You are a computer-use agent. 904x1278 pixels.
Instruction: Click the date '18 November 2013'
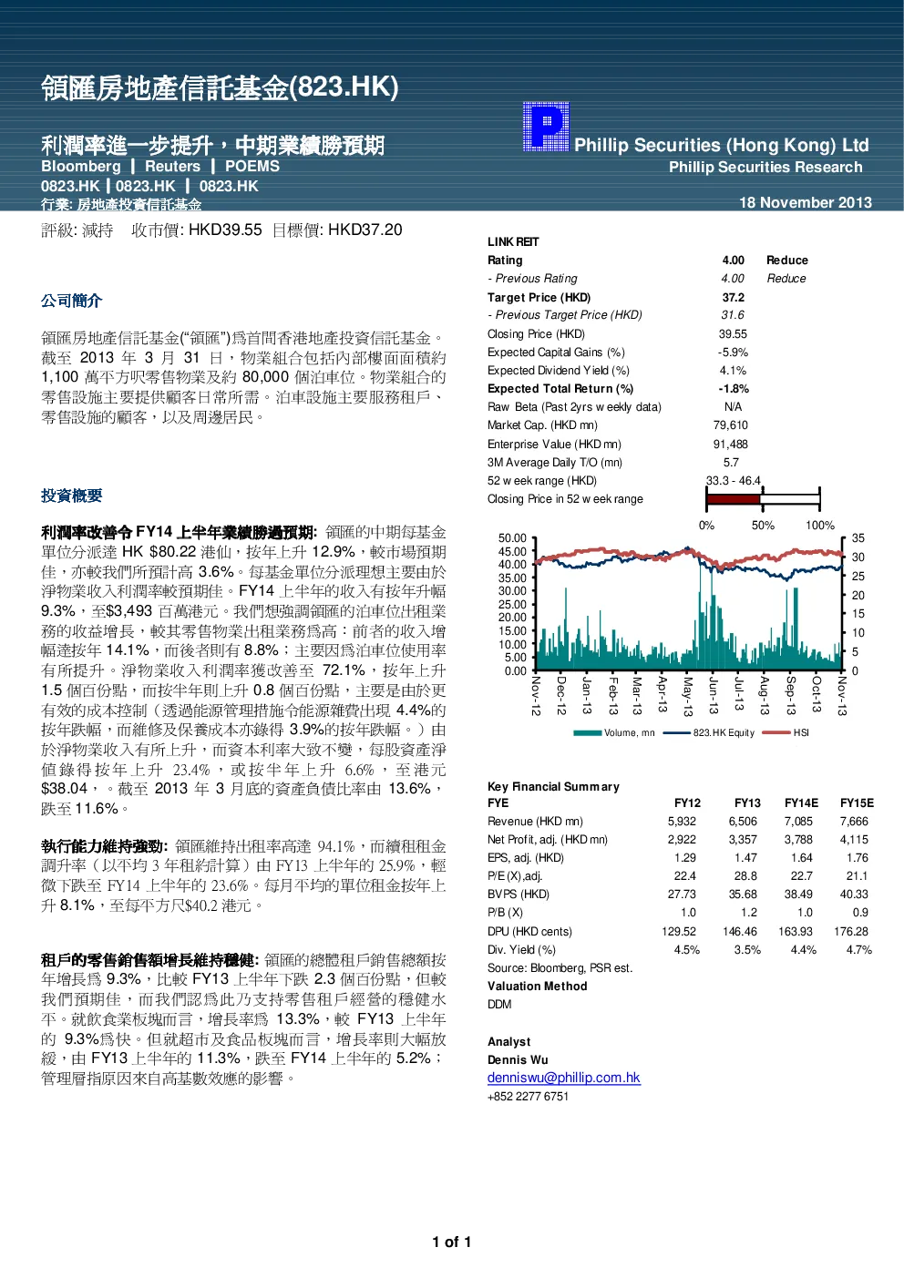coord(806,203)
